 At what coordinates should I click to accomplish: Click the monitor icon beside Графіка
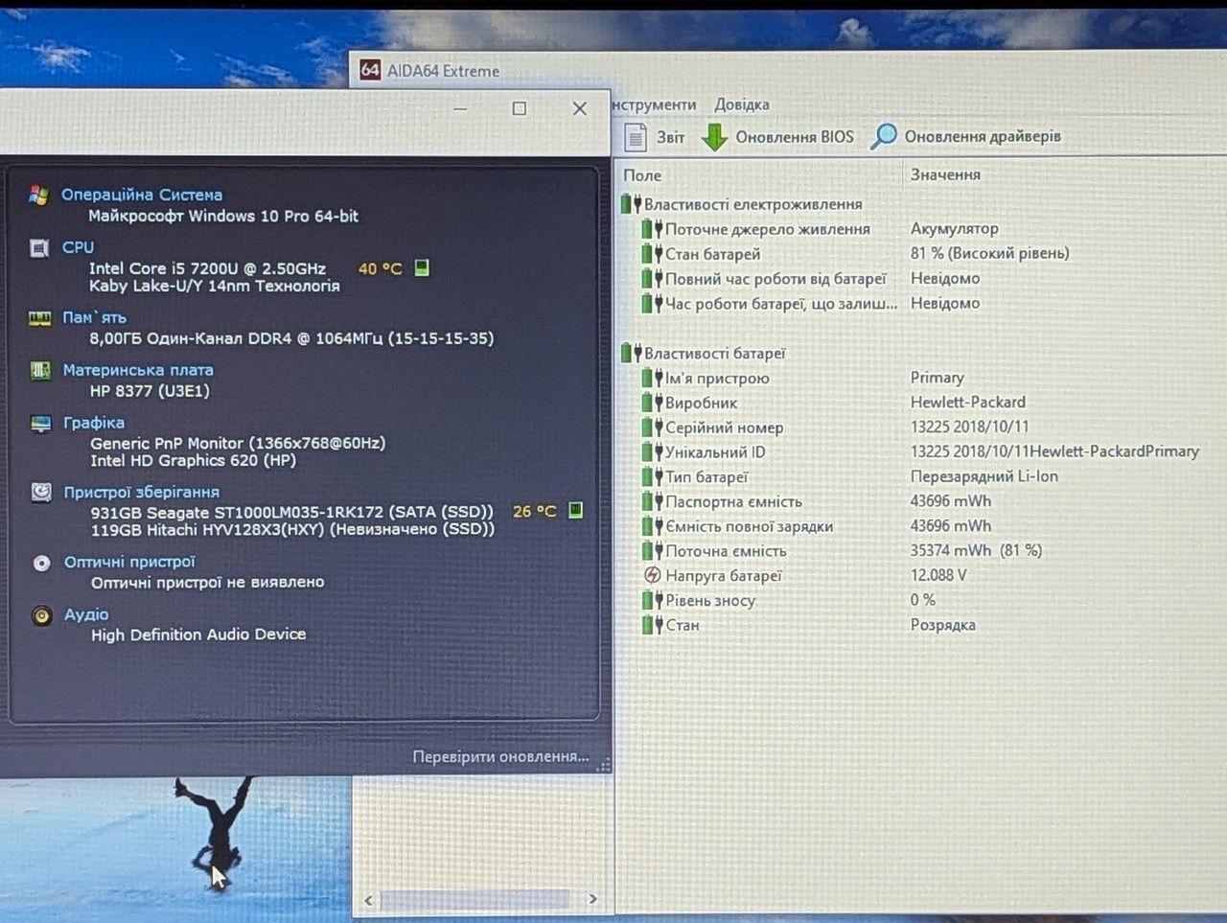(40, 423)
